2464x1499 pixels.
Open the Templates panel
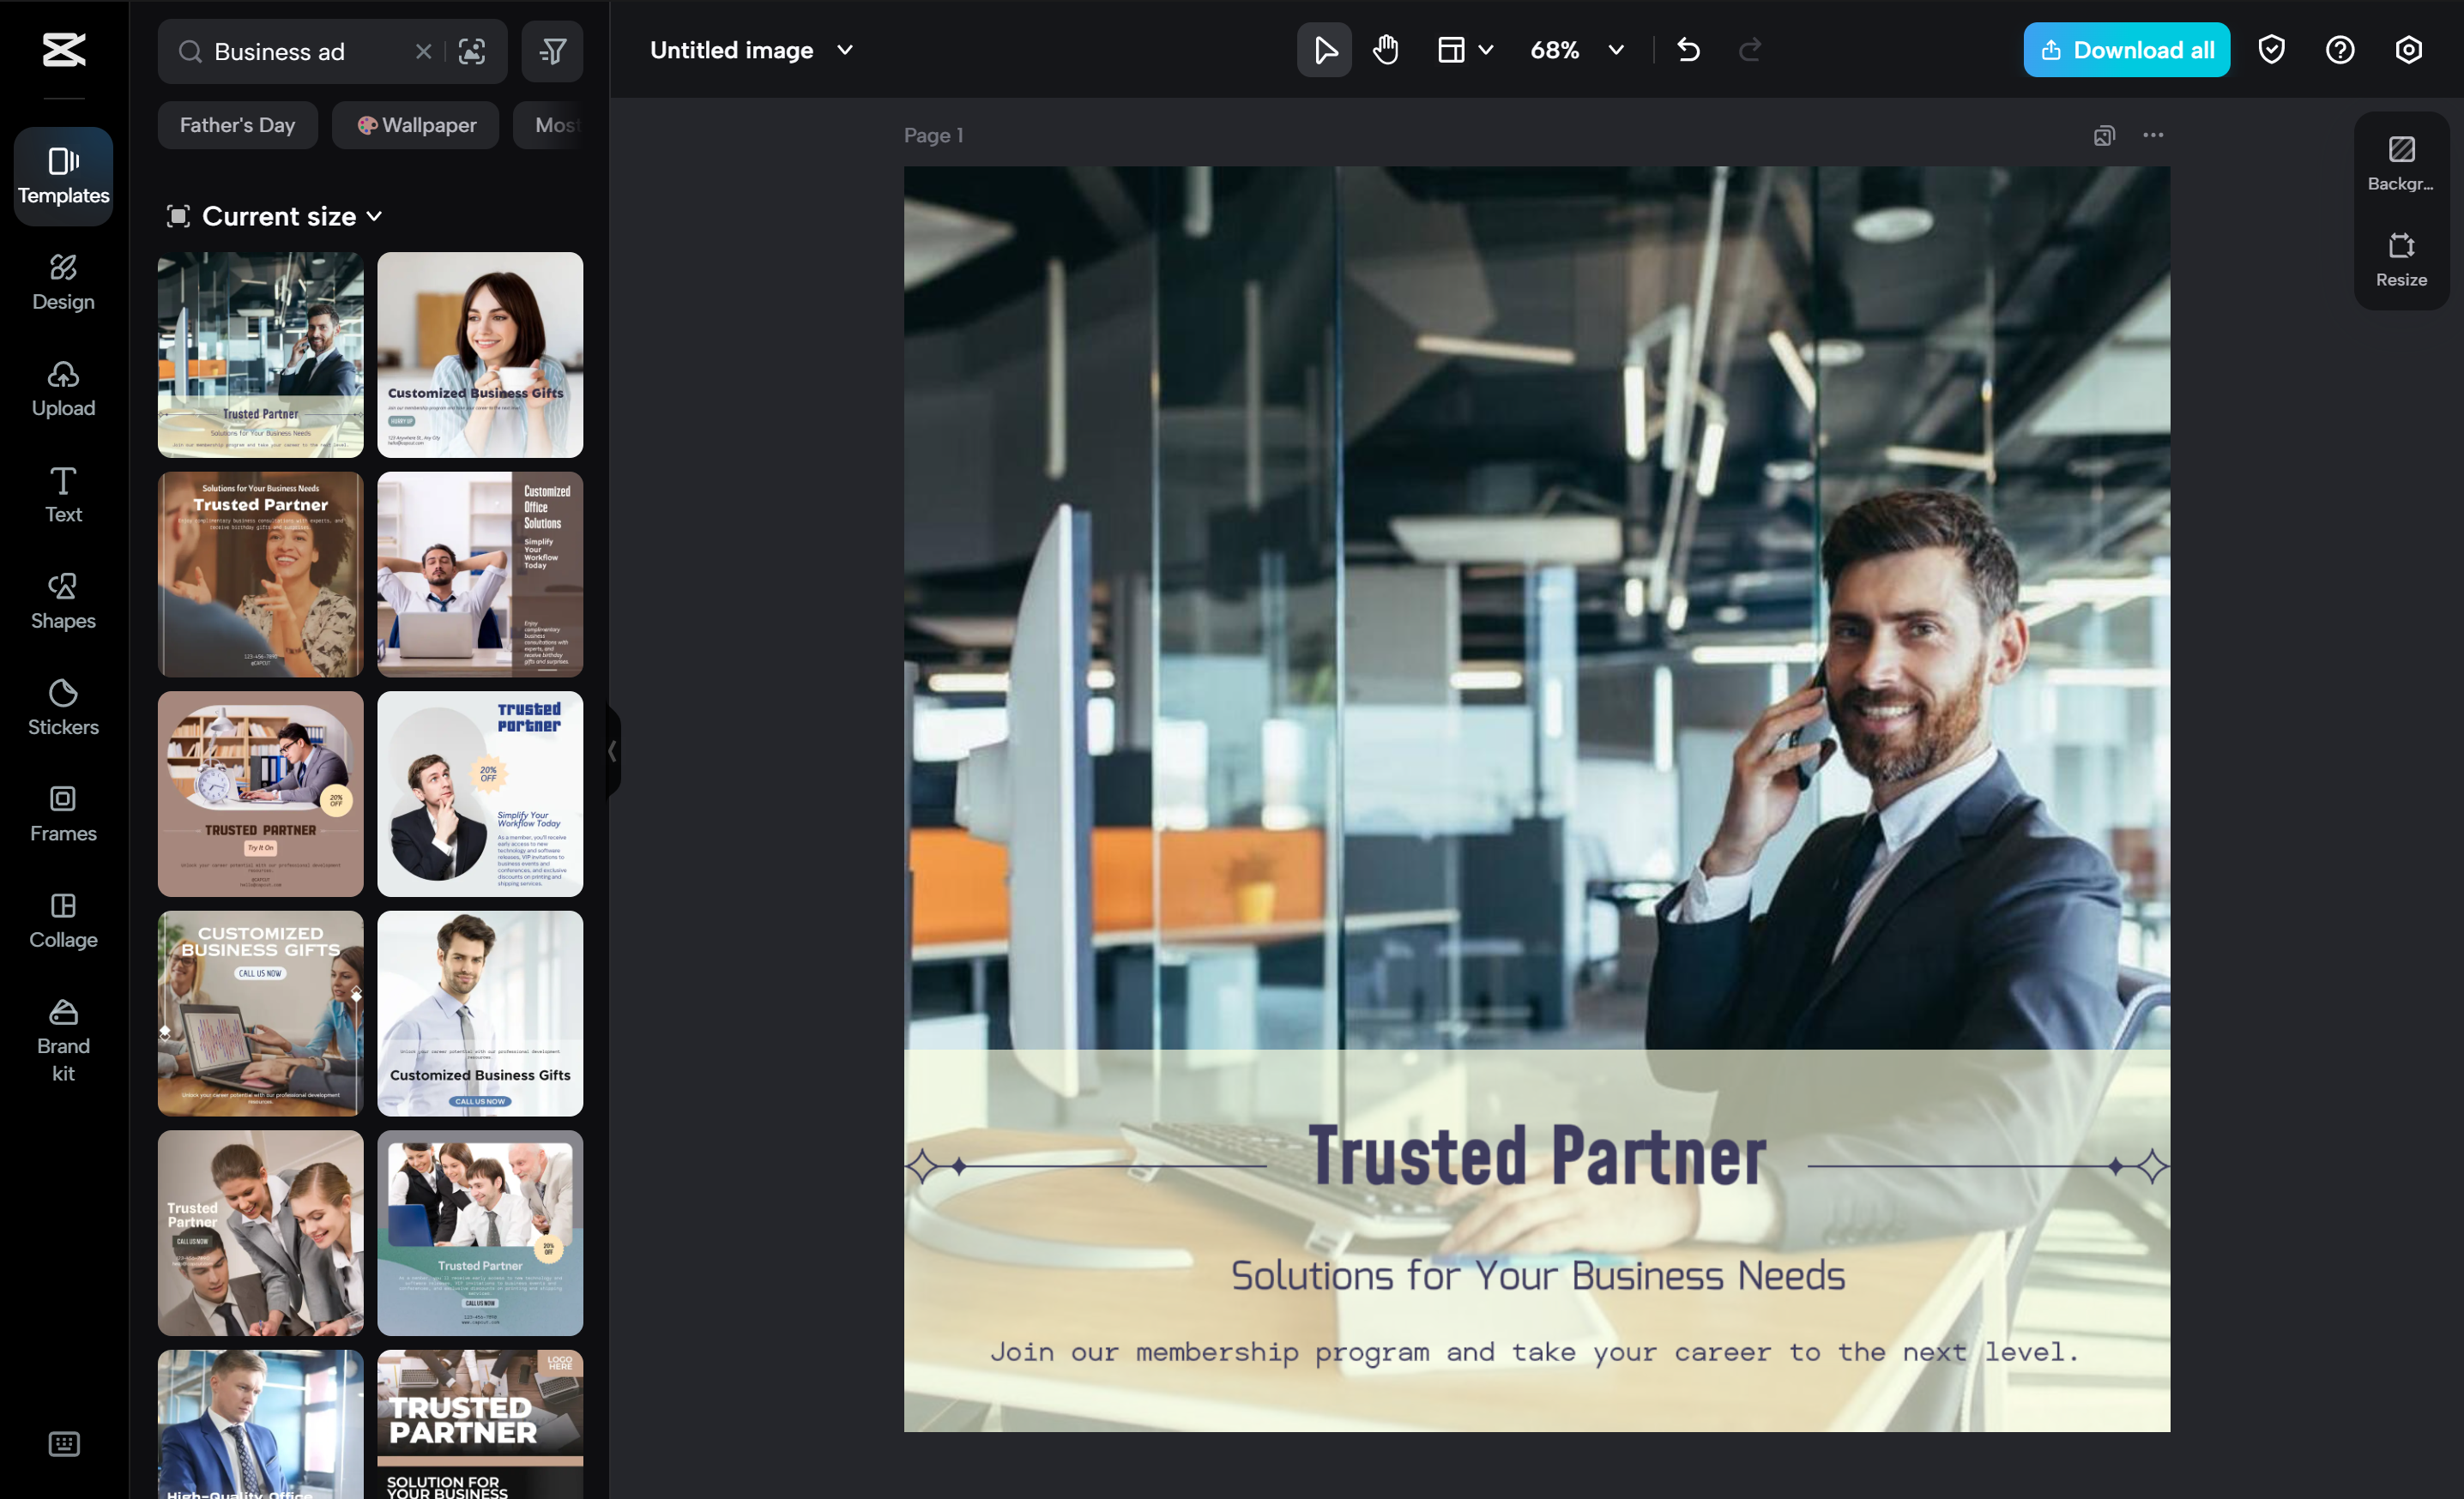63,176
